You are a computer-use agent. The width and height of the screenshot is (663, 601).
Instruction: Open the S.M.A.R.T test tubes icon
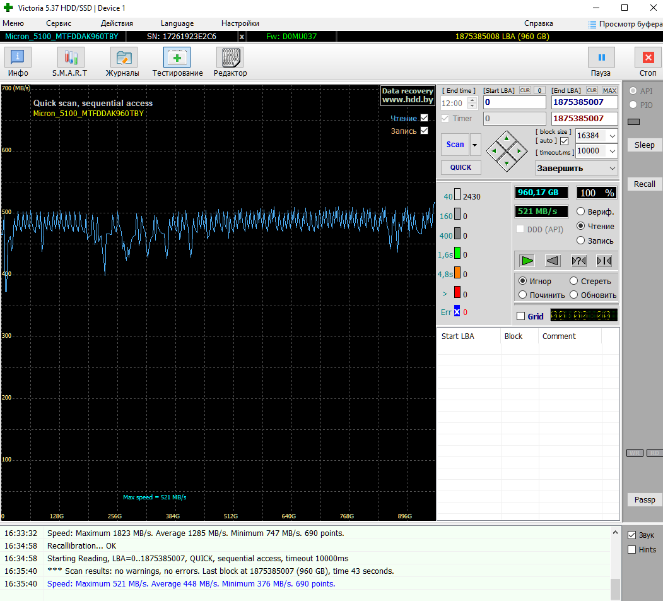[x=71, y=57]
